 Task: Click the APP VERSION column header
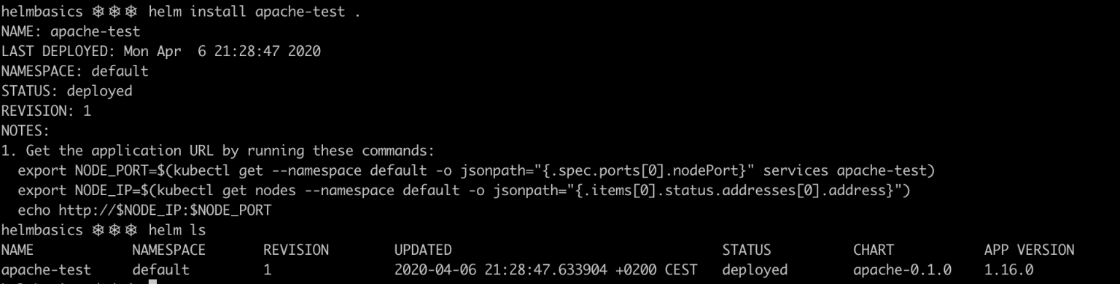tap(1029, 250)
